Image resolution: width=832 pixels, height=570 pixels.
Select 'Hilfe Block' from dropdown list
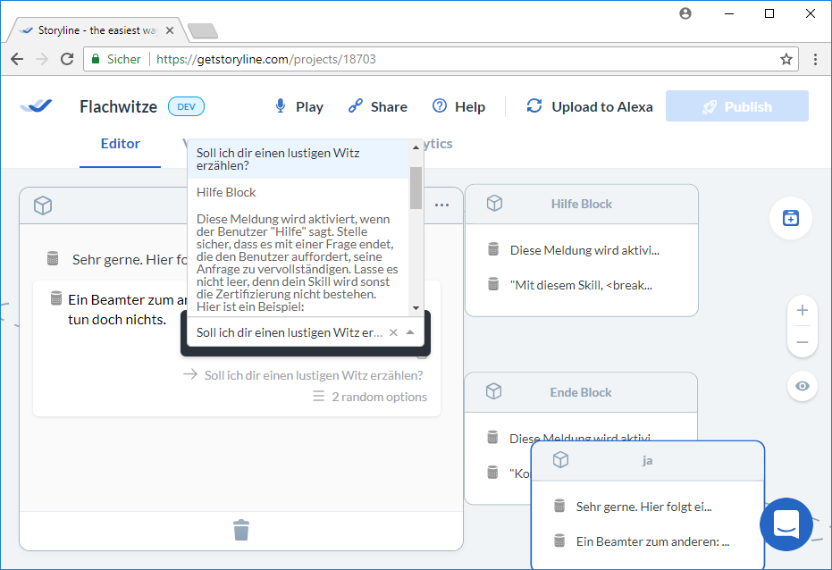pos(226,192)
